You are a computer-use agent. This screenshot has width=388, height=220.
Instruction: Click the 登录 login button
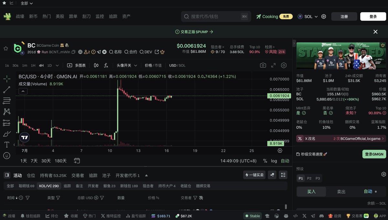click(373, 16)
